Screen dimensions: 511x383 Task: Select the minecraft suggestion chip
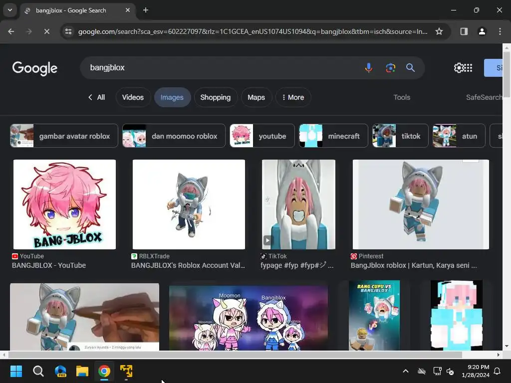(x=333, y=136)
